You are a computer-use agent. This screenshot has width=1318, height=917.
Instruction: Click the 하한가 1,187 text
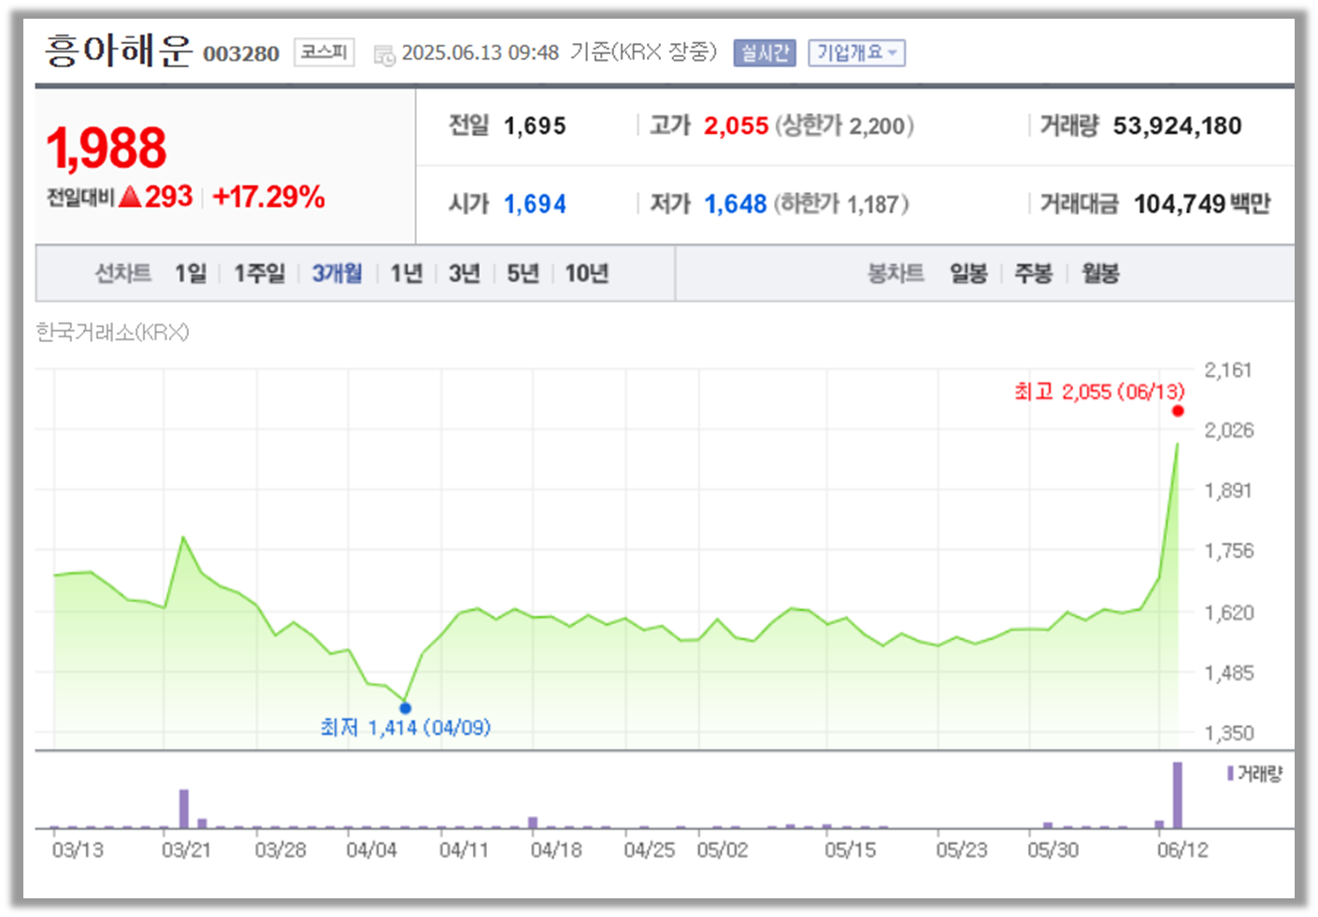[841, 205]
